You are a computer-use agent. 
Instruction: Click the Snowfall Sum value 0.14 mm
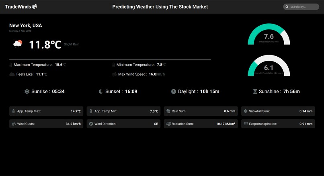tap(306, 111)
